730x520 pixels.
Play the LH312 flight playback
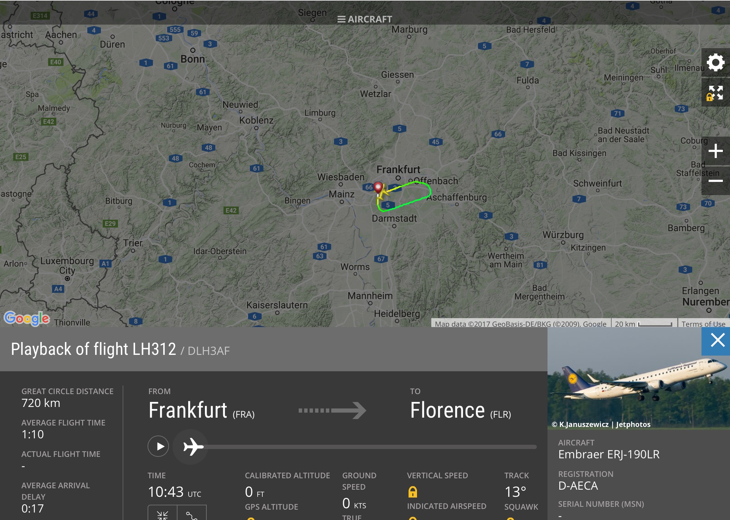(158, 446)
